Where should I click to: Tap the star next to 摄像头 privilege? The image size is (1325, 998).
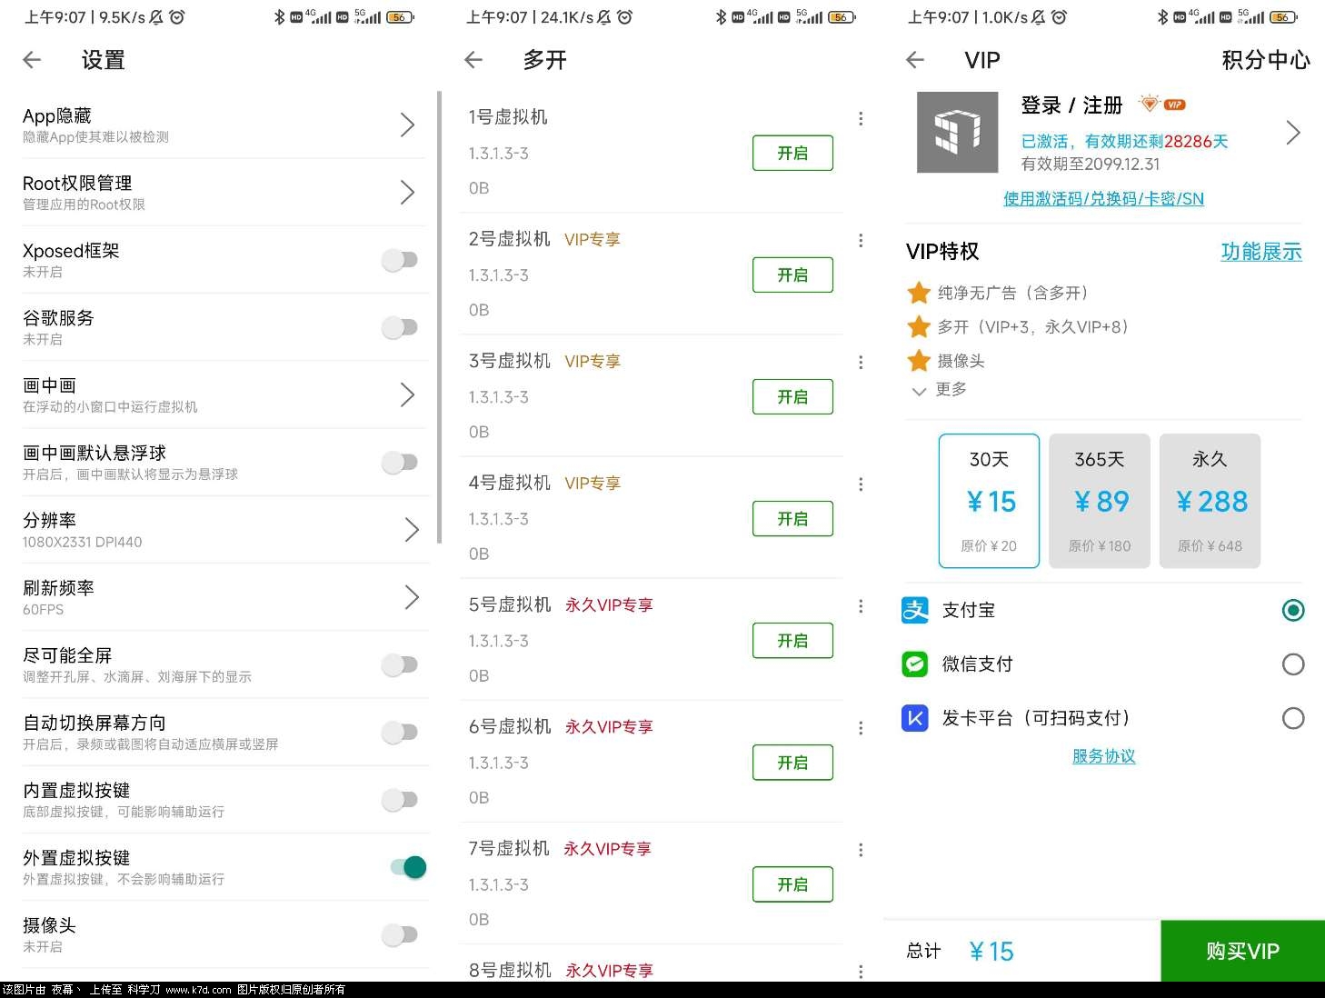pyautogui.click(x=919, y=361)
